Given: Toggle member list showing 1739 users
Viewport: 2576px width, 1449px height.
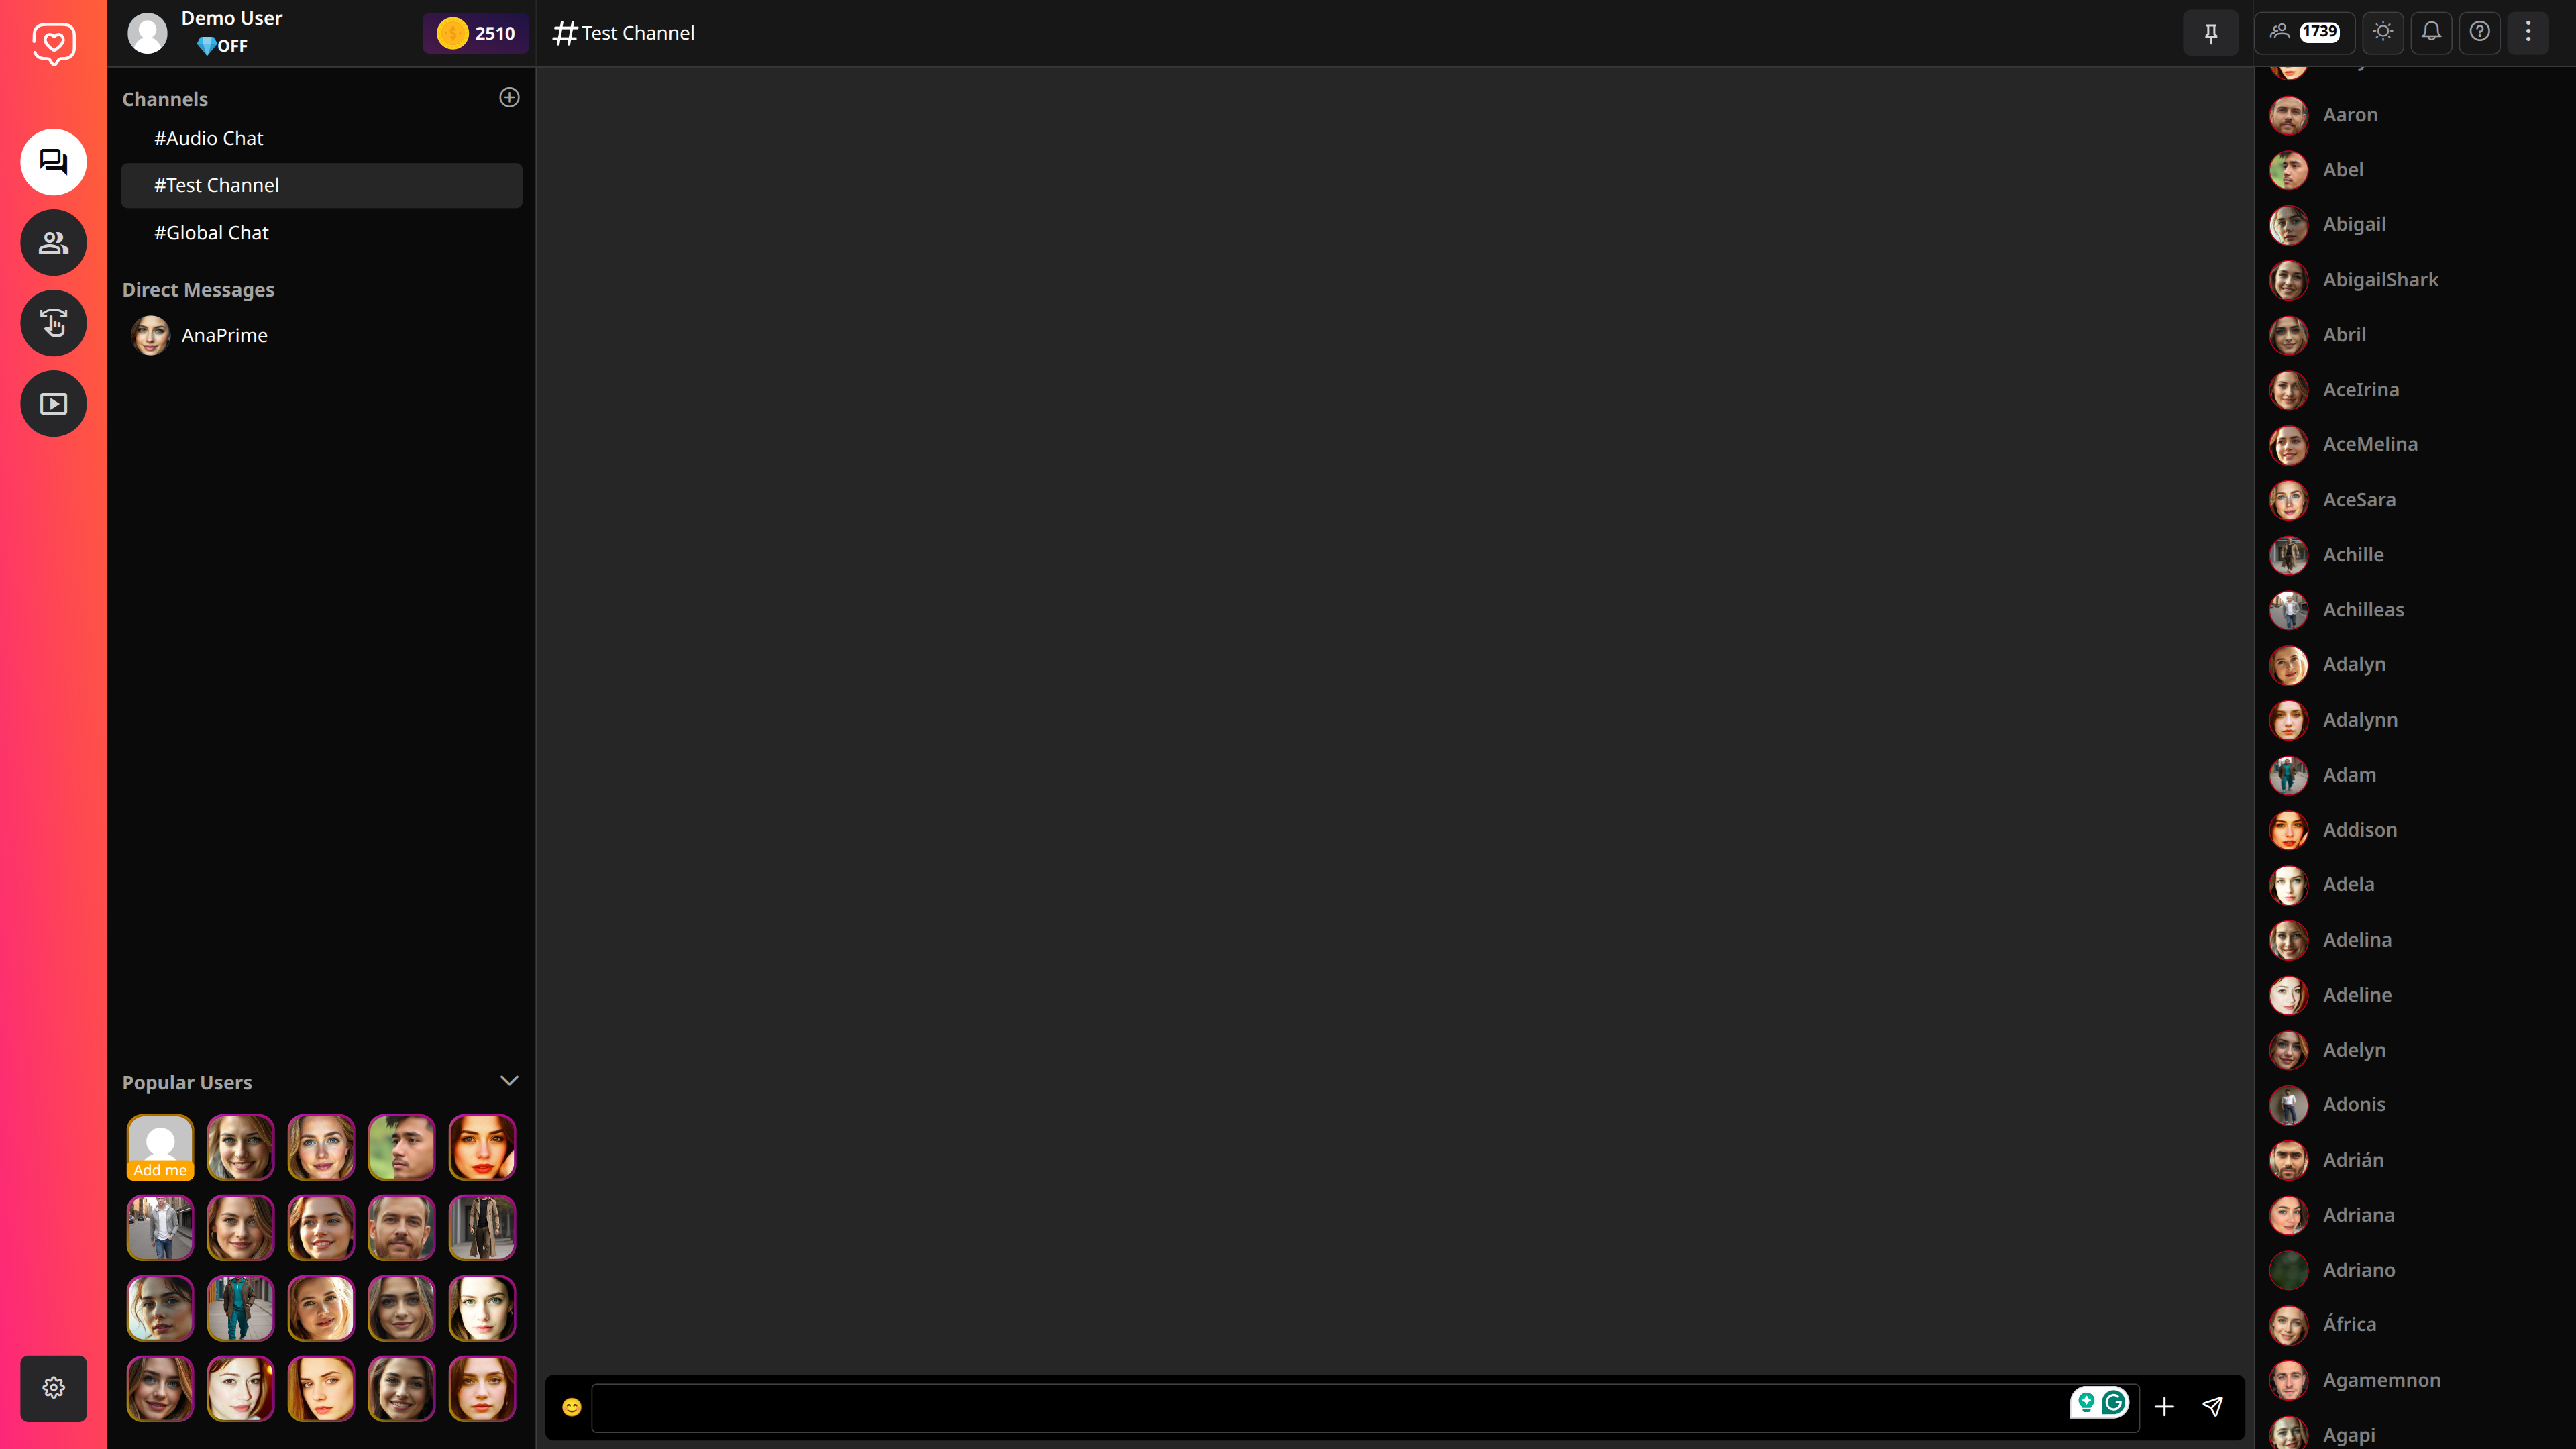Looking at the screenshot, I should click(2304, 32).
